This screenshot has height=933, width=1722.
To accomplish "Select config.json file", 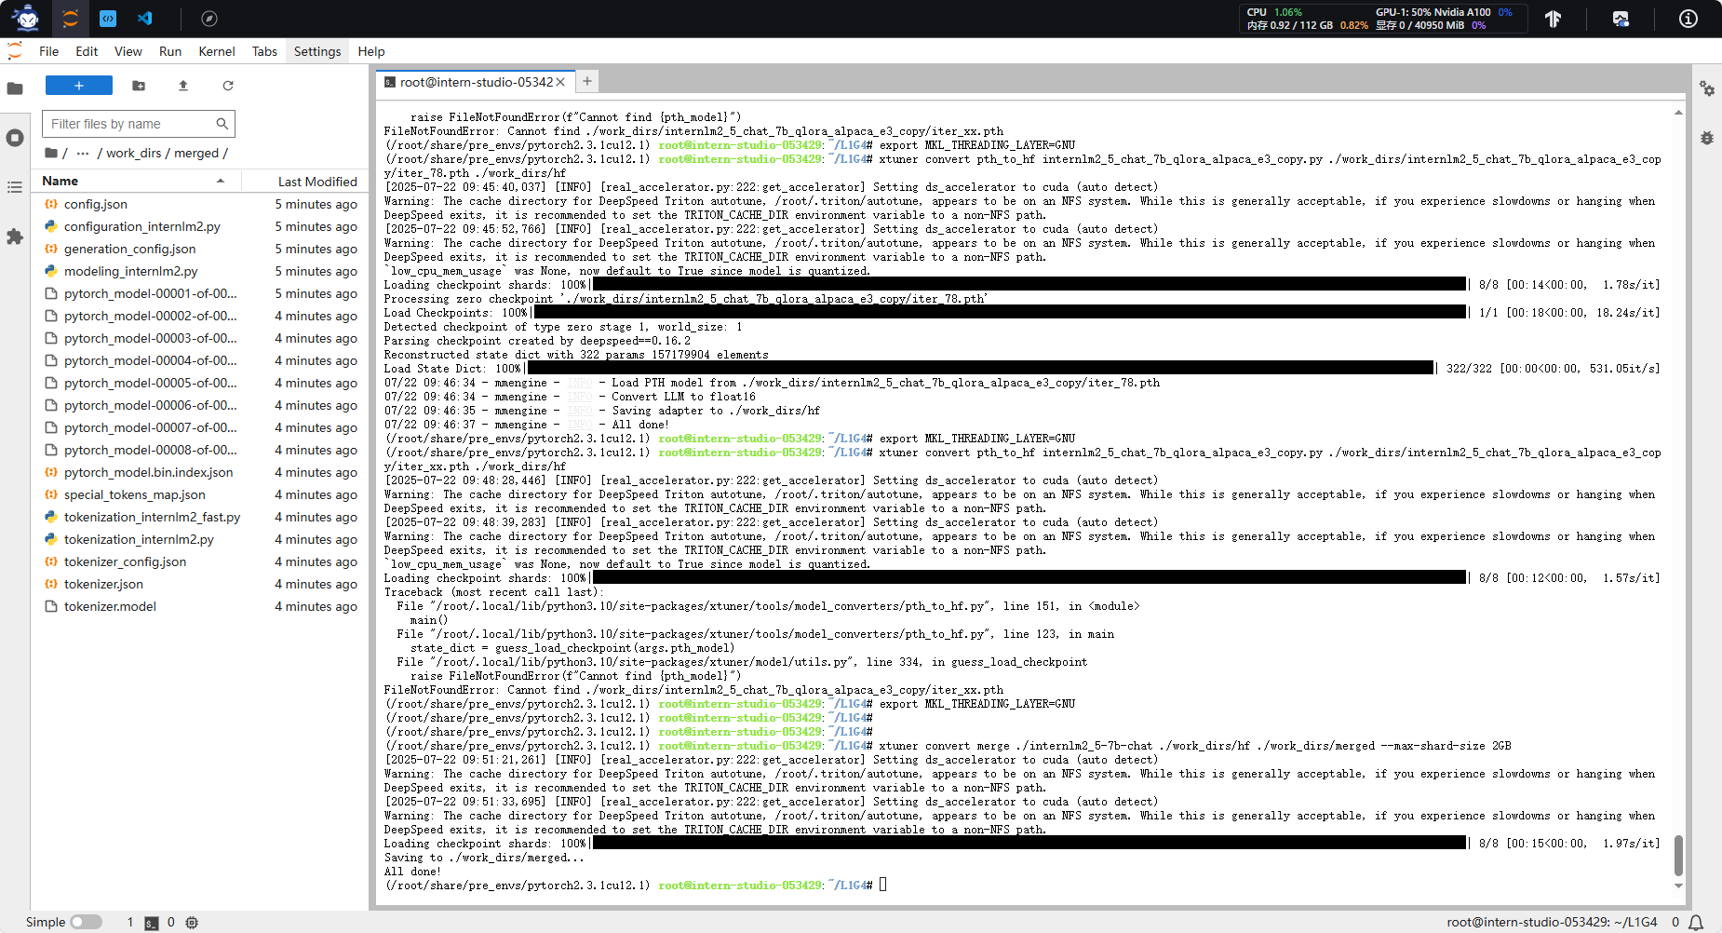I will (200, 204).
